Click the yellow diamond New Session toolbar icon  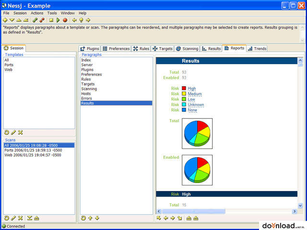[x=5, y=20]
